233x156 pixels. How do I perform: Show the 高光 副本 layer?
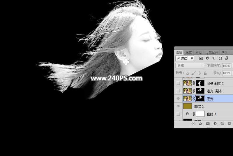click(x=178, y=91)
